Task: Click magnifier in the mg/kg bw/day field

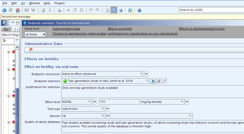Action: [182, 101]
